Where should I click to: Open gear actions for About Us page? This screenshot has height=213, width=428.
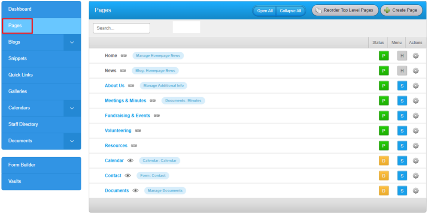(416, 86)
